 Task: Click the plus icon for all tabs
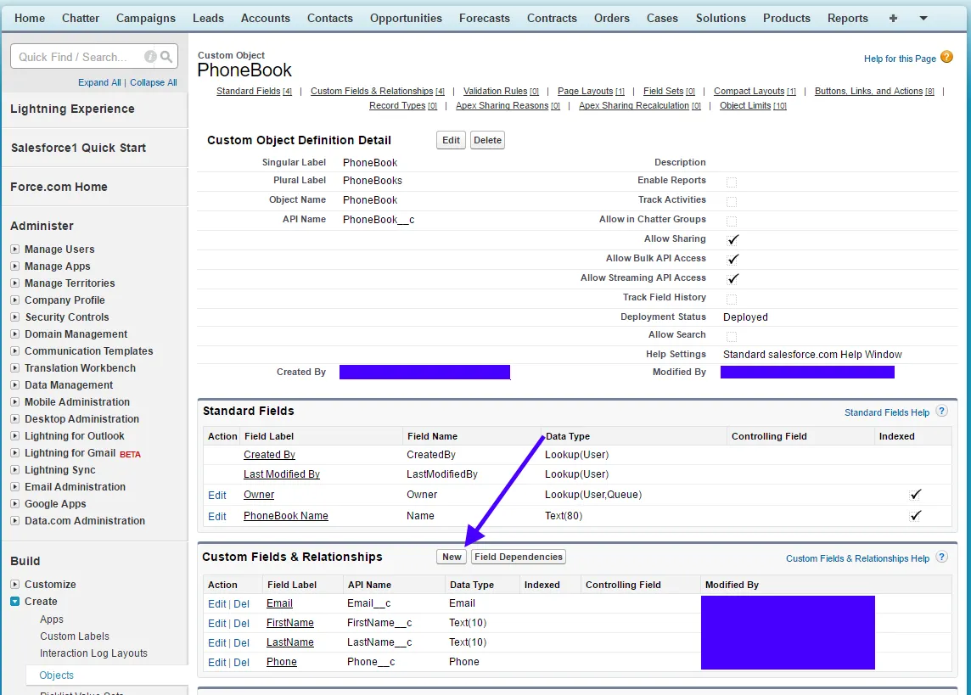(x=893, y=18)
